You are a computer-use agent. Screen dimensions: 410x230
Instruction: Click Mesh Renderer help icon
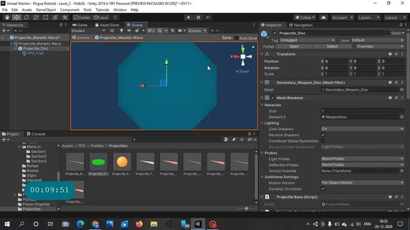tap(390, 98)
